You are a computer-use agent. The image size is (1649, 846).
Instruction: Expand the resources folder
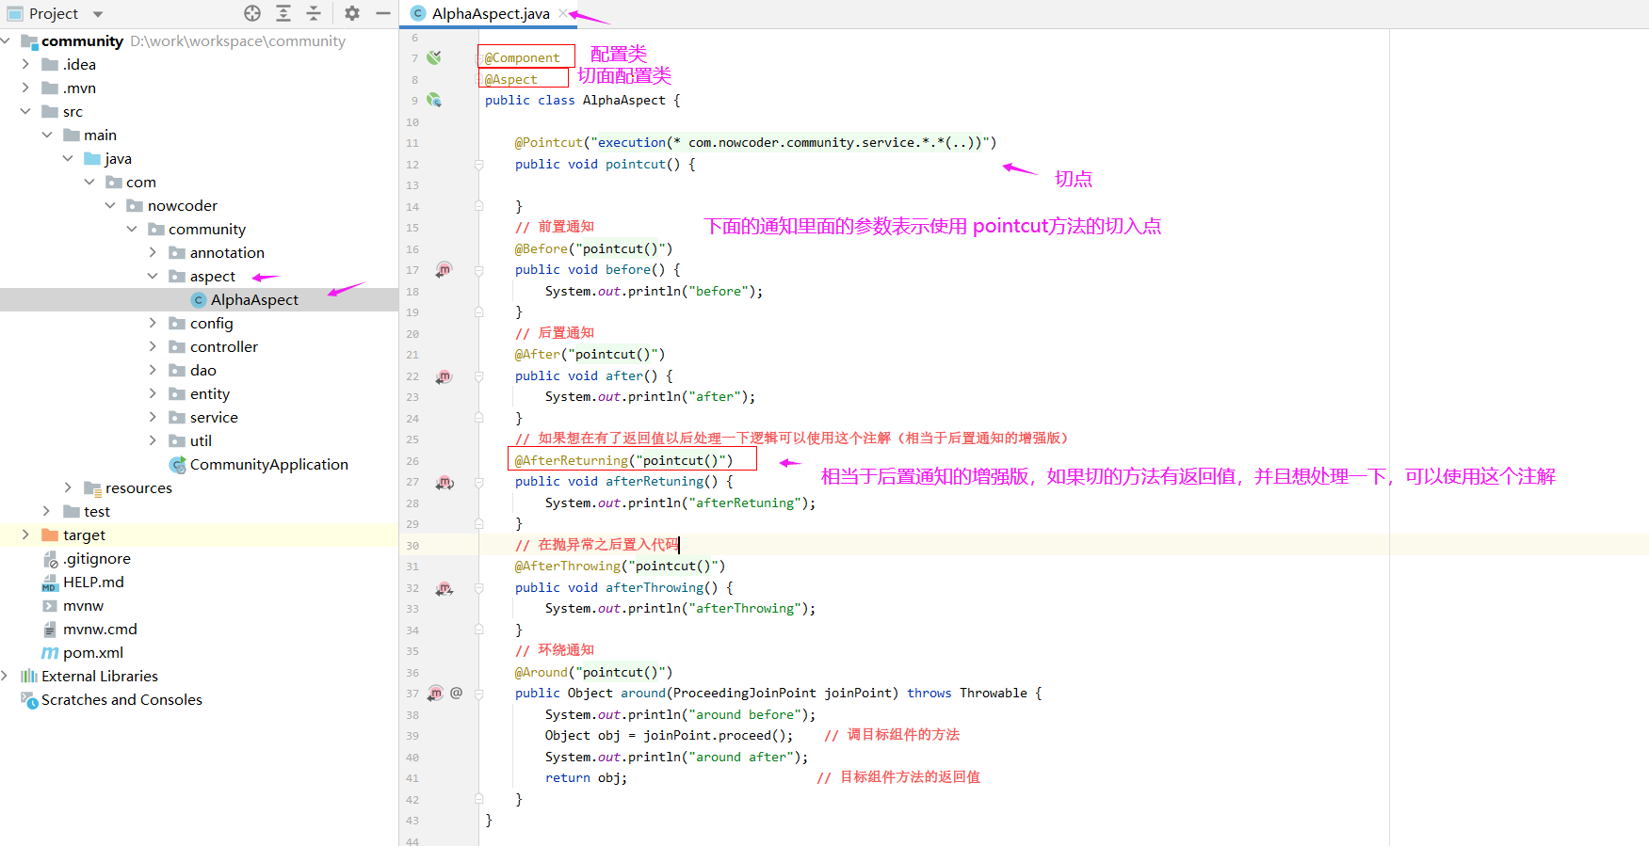(68, 487)
